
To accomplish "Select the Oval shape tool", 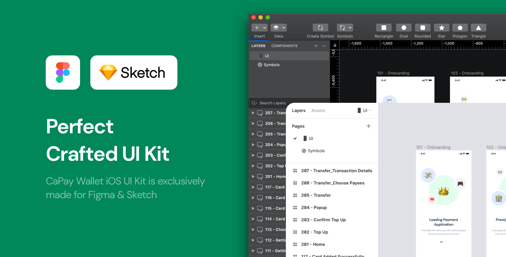I will (404, 28).
